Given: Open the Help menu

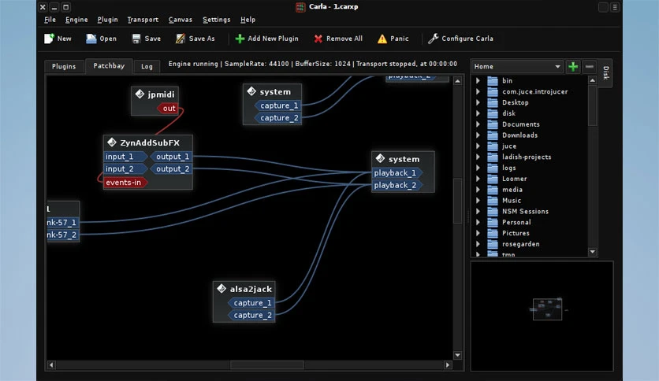Looking at the screenshot, I should 248,20.
